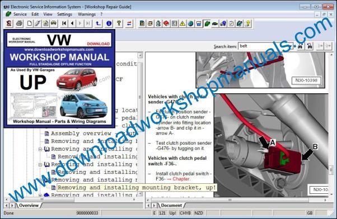Click the 'GB' status bar cell

point(310,213)
